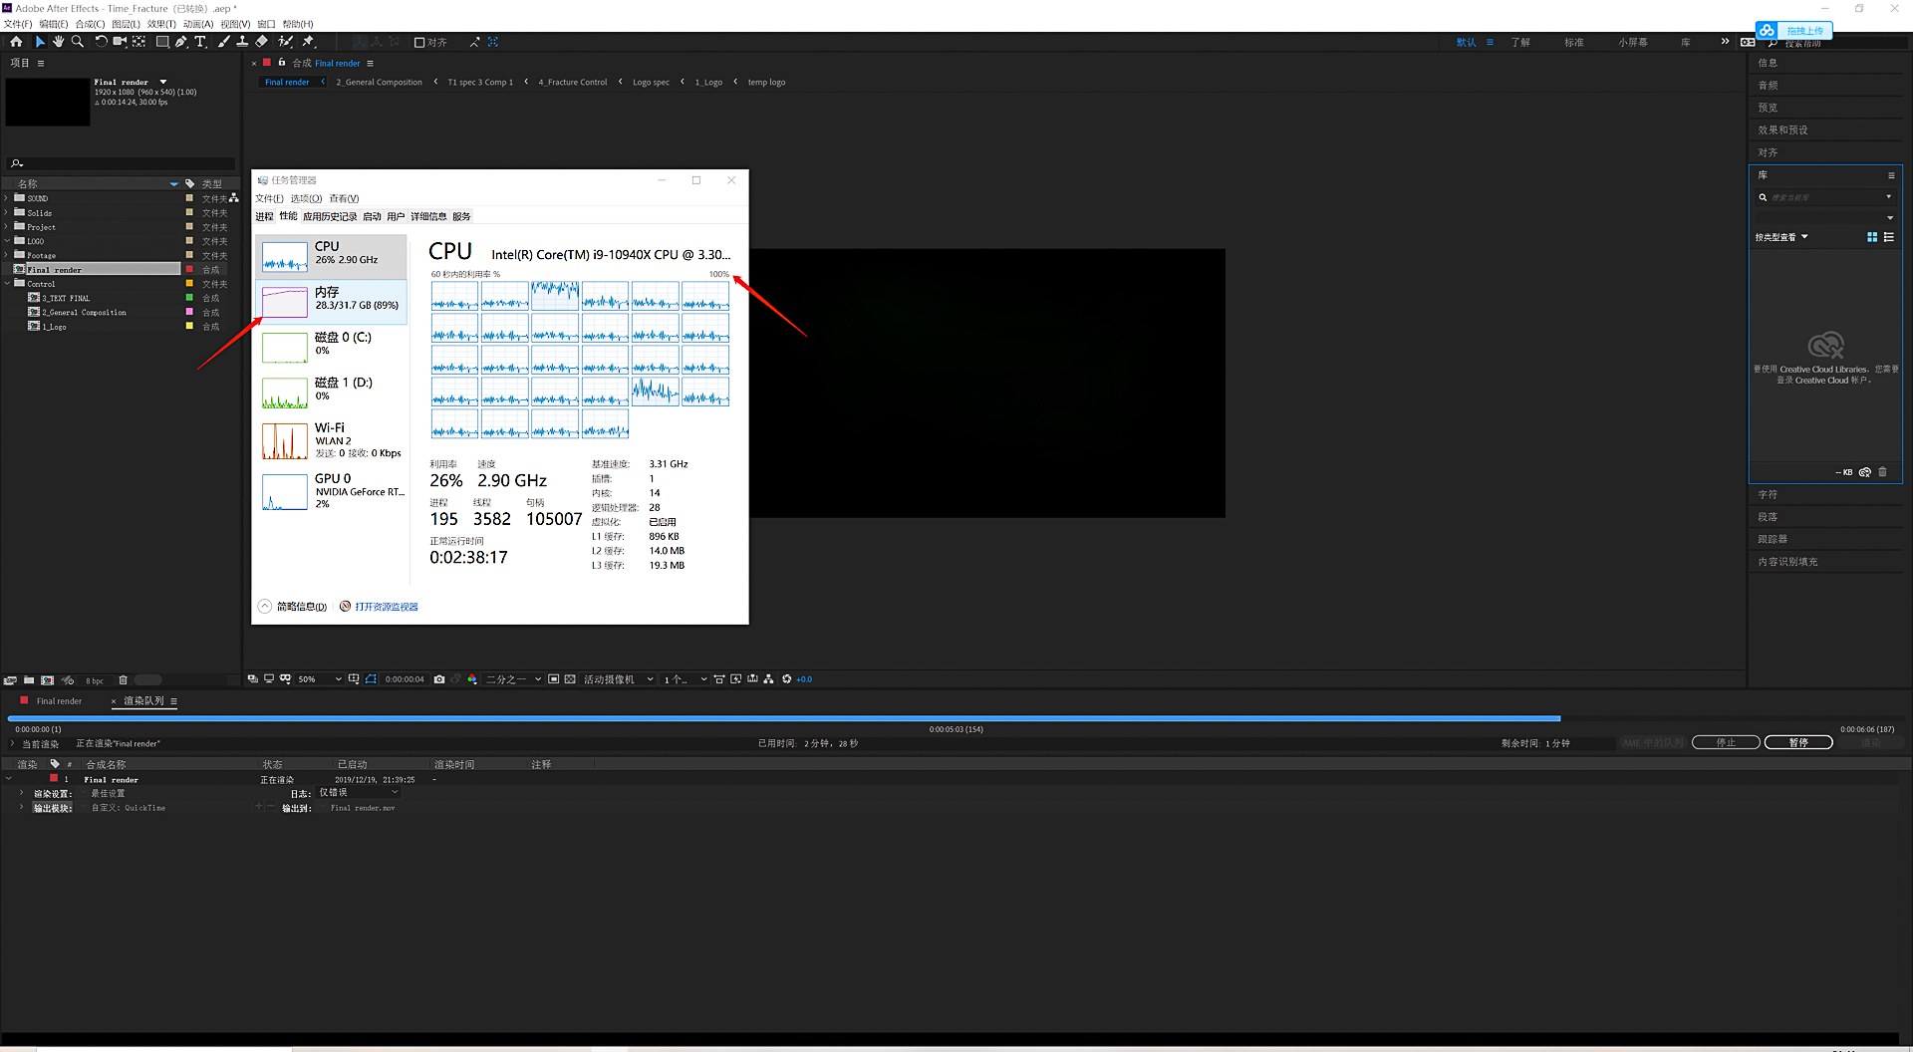Toggle the lock icon on composition viewer
The width and height of the screenshot is (1913, 1052).
(282, 63)
